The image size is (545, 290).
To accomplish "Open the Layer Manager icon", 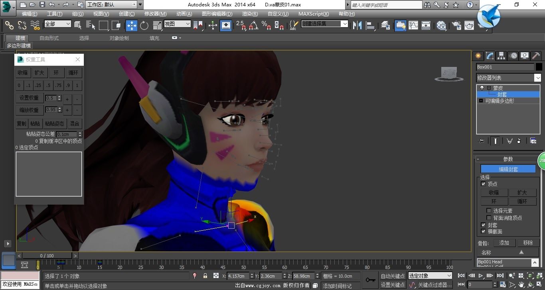I will [x=385, y=25].
